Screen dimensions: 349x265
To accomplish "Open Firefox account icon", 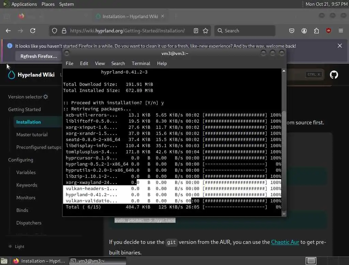I will tap(304, 31).
